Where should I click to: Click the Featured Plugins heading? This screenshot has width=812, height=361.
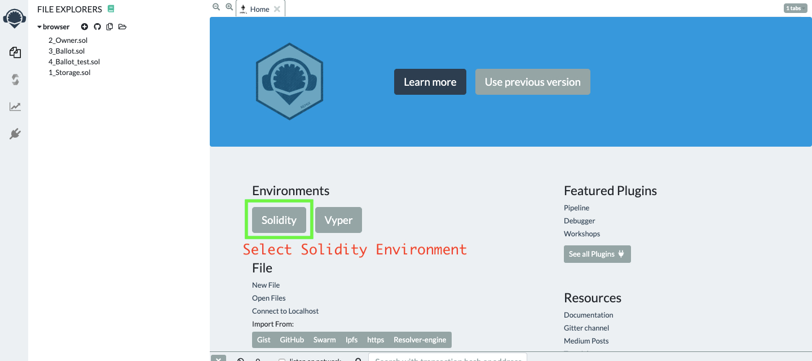click(611, 191)
